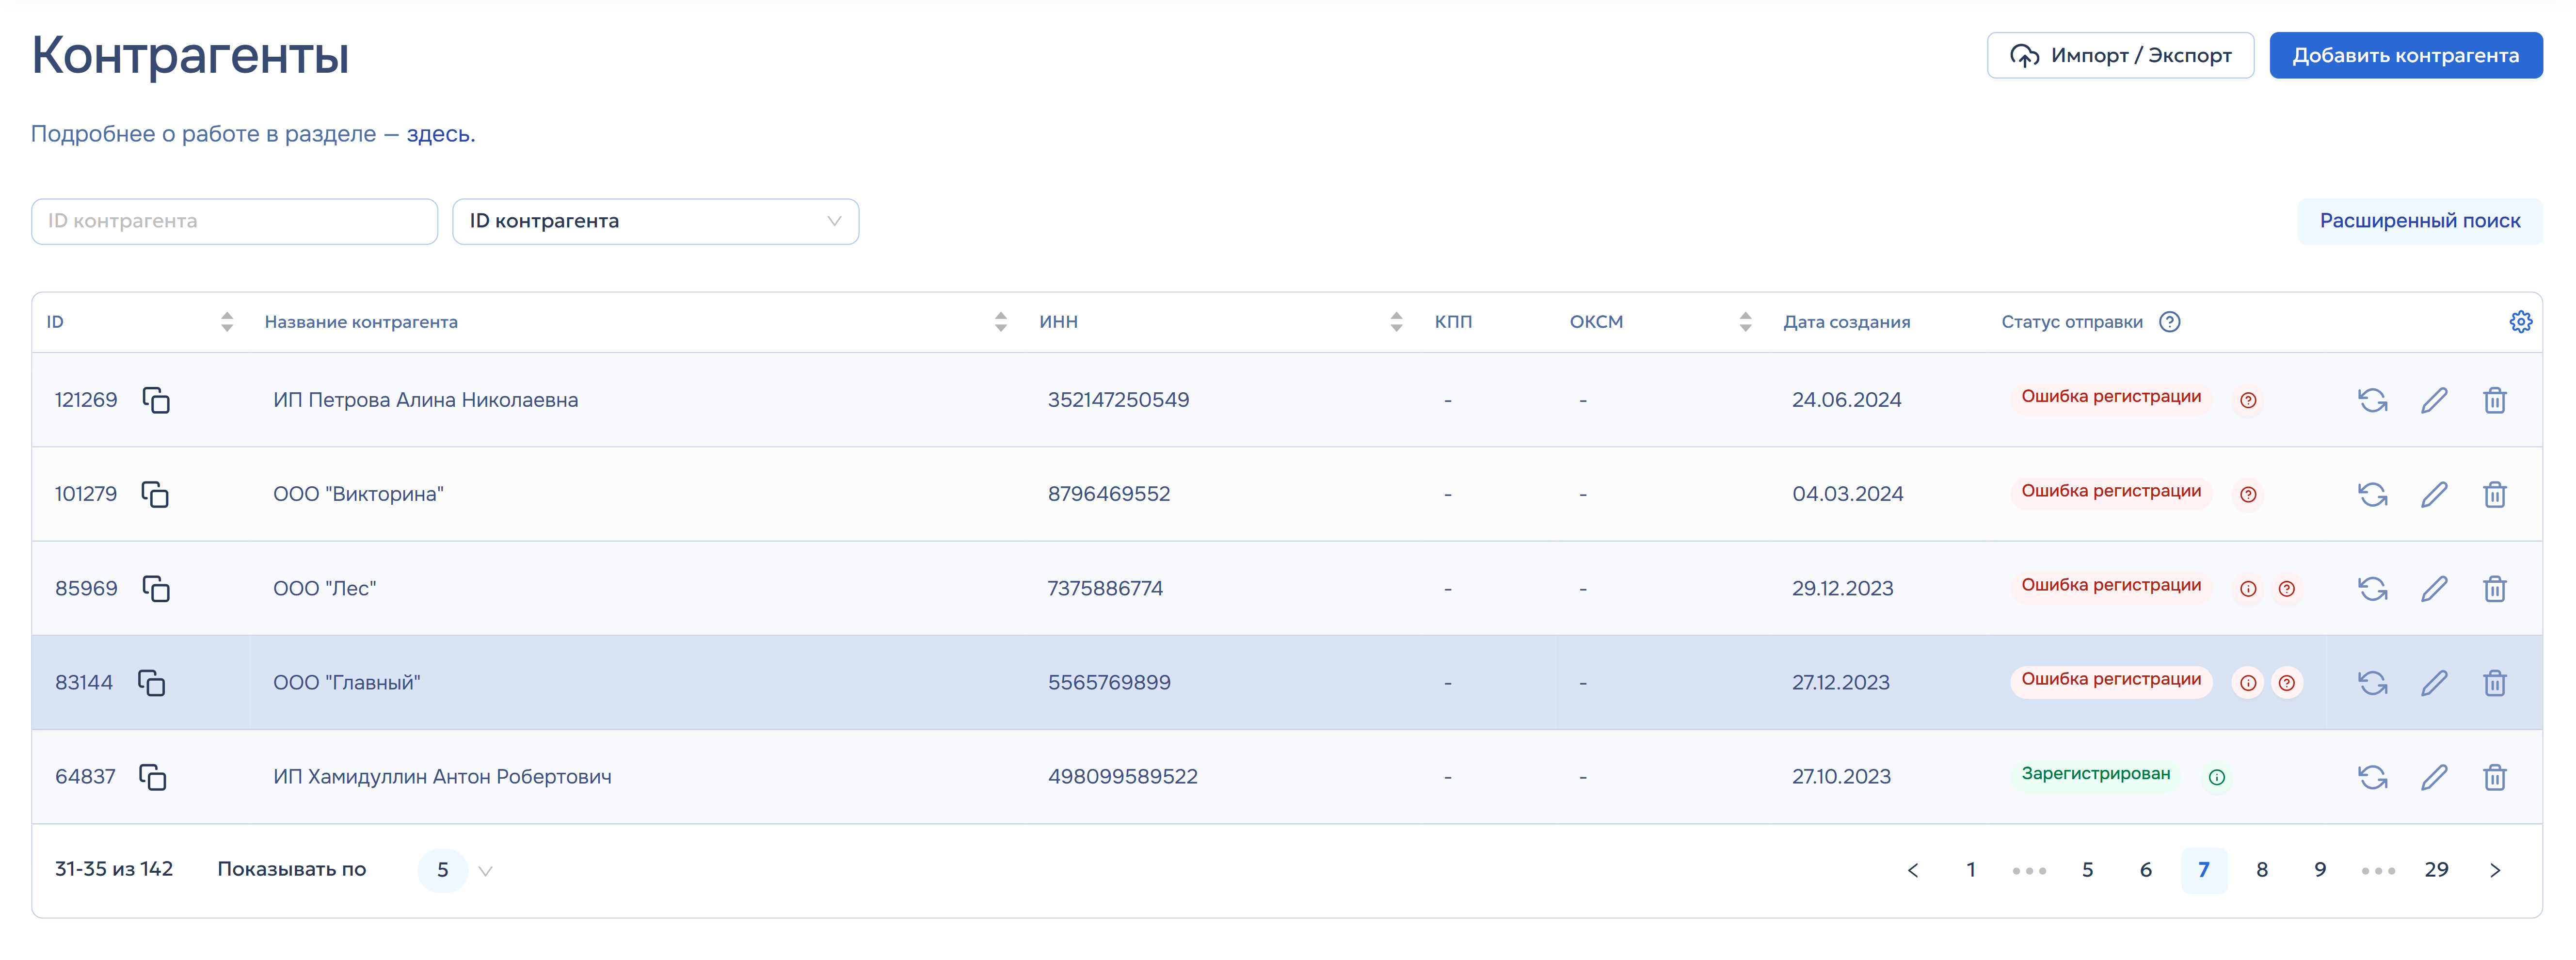Edit ООО "Викторина" with pencil icon
2576x960 pixels.
point(2434,494)
